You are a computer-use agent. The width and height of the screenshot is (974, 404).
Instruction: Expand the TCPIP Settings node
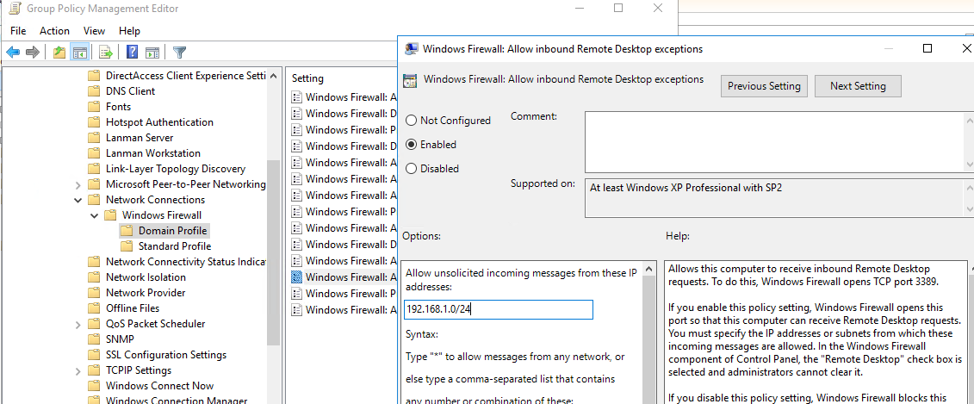[x=78, y=370]
